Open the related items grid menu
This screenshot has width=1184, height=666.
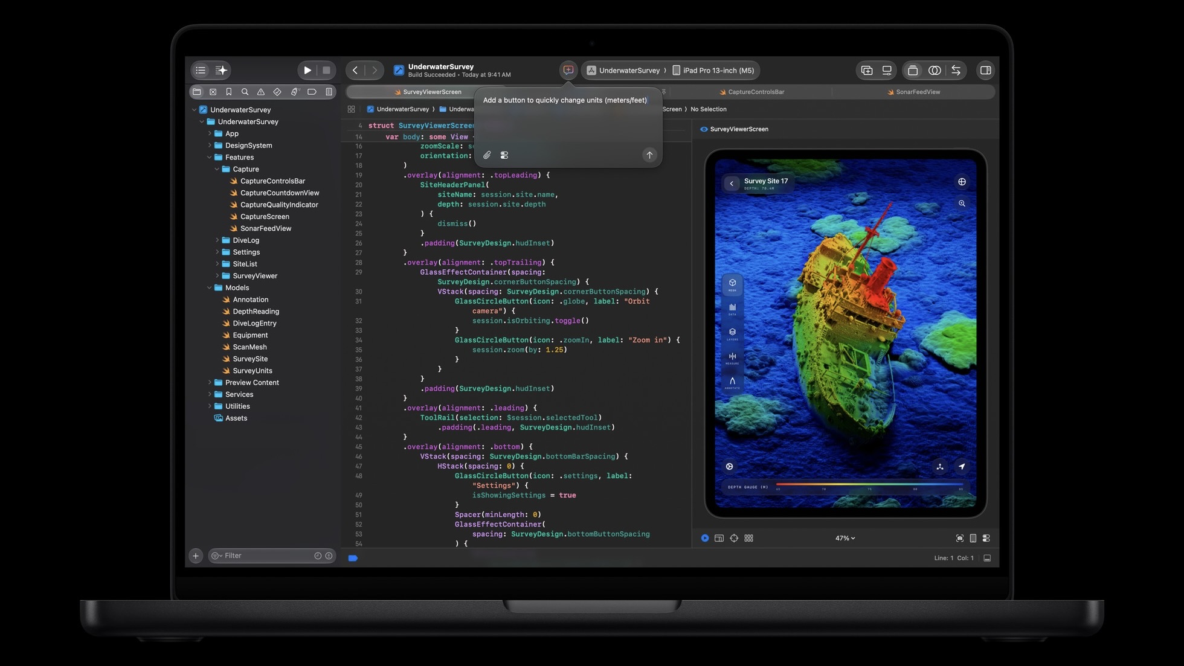click(x=351, y=109)
